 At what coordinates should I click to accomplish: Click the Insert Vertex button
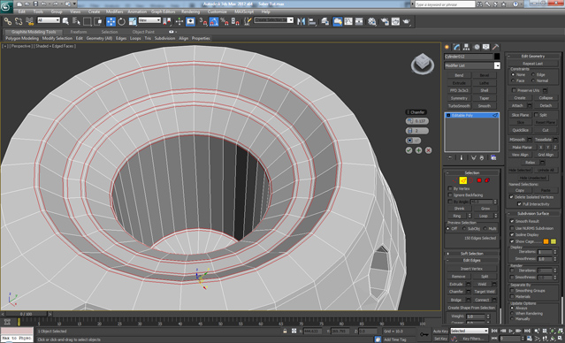pos(471,269)
